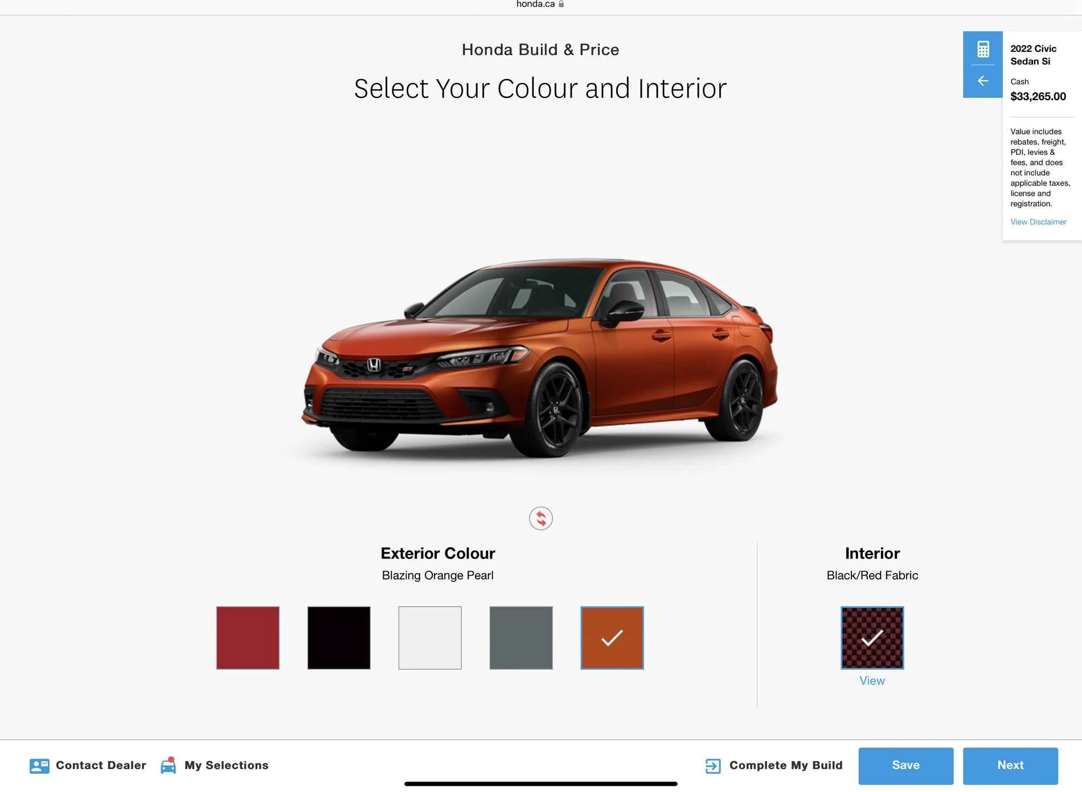Open the interior View link
Screen dimensions: 1082x792
point(872,681)
